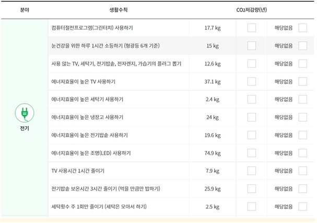
Task: Check the 2.5 kg fewer laundry loads checkbox
Action: [x=252, y=207]
